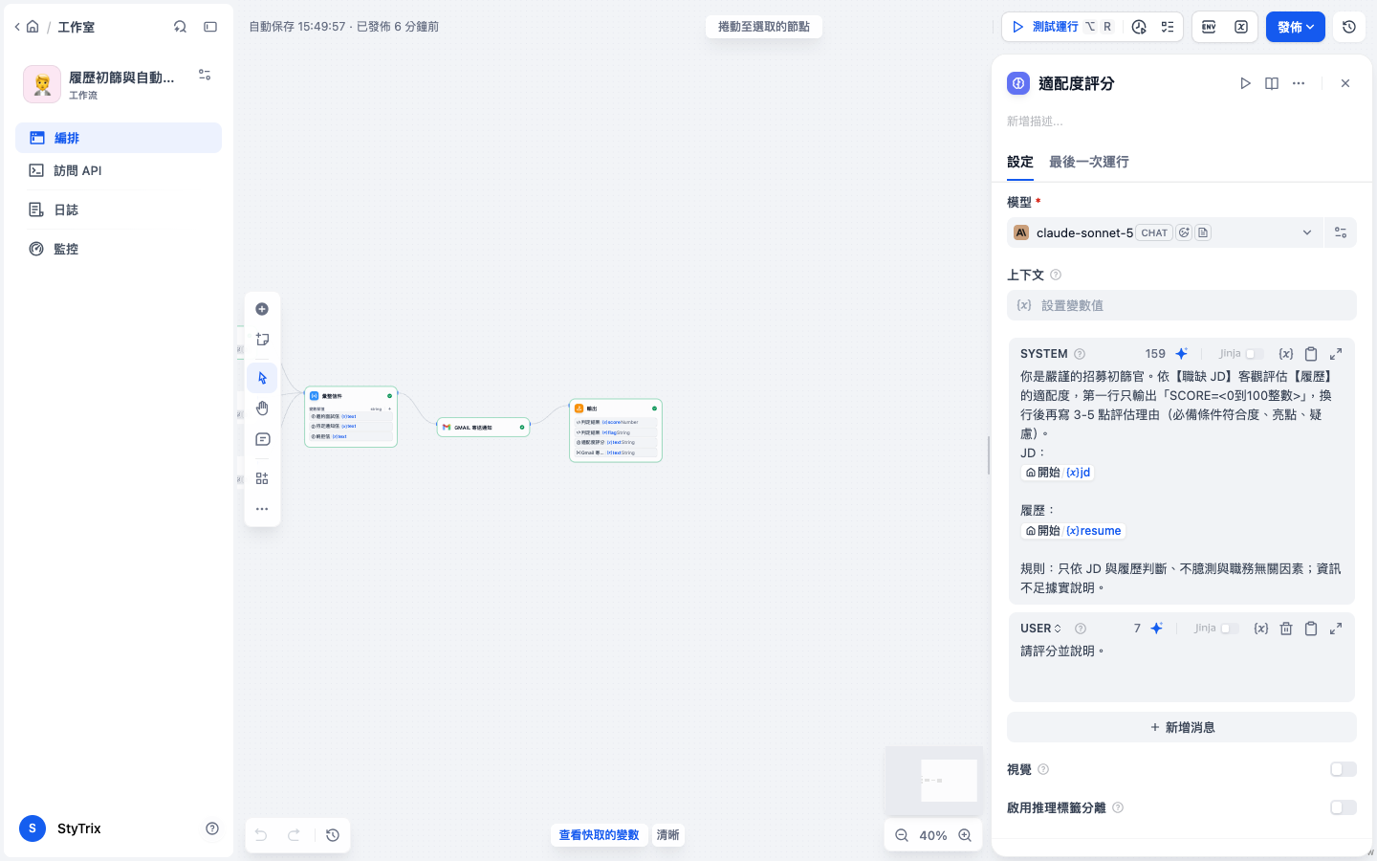Click the SYSTEM prompt generator sparkle icon
The height and width of the screenshot is (861, 1377).
tap(1182, 354)
